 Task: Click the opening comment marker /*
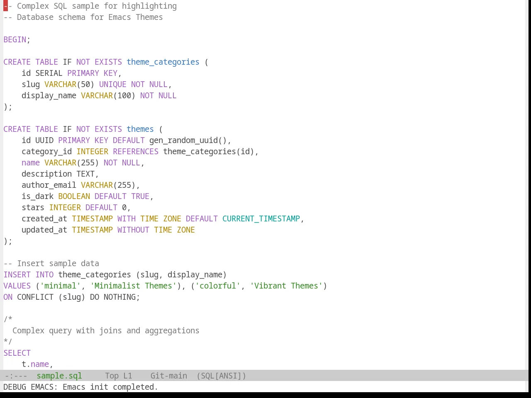[8, 320]
